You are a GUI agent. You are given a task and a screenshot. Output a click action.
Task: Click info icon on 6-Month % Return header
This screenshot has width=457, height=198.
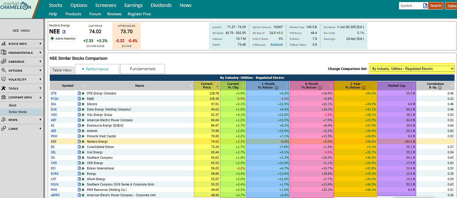point(320,87)
